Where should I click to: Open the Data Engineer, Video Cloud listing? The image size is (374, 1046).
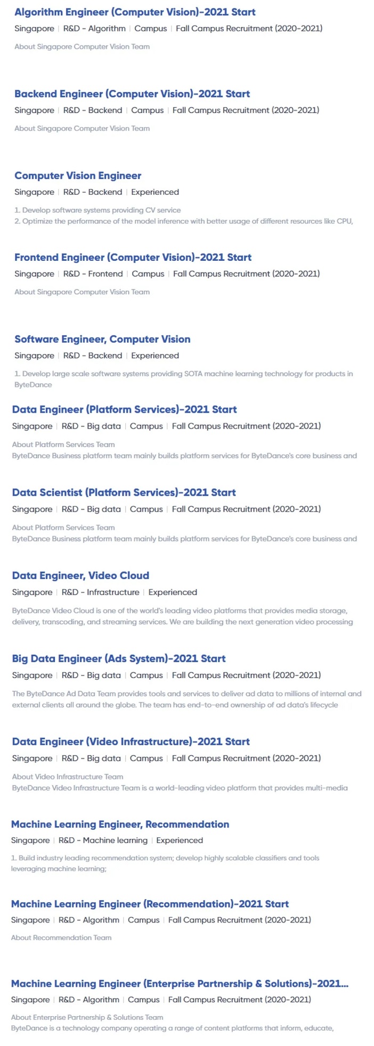click(x=80, y=576)
